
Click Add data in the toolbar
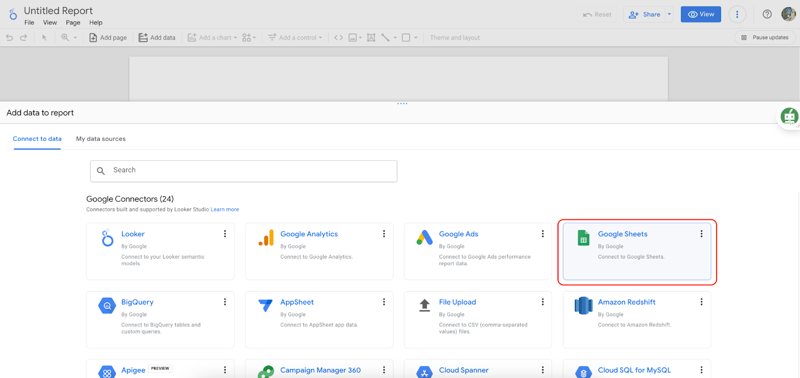click(157, 37)
